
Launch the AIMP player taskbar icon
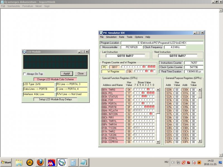30,162
